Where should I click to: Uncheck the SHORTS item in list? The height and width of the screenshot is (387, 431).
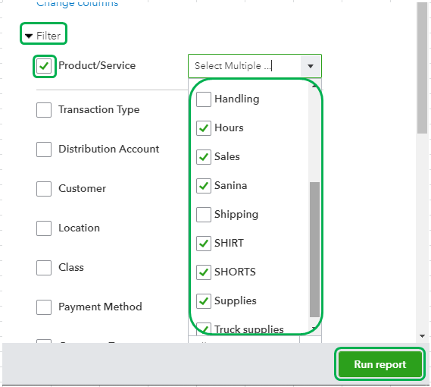point(204,272)
